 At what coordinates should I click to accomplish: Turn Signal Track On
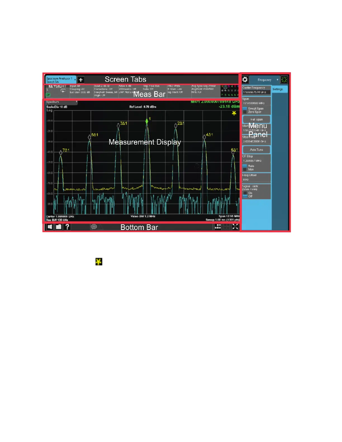(x=248, y=193)
